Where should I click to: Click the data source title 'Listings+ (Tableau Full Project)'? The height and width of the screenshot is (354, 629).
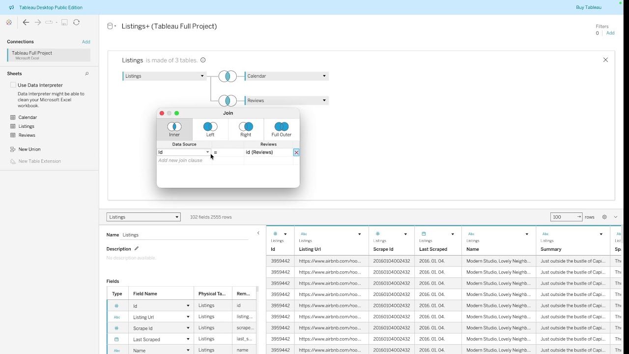(170, 26)
